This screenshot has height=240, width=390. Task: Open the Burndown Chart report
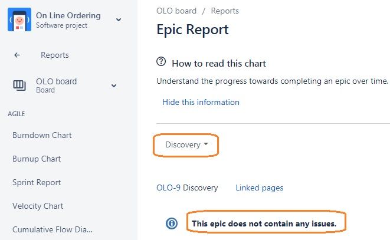pyautogui.click(x=42, y=135)
